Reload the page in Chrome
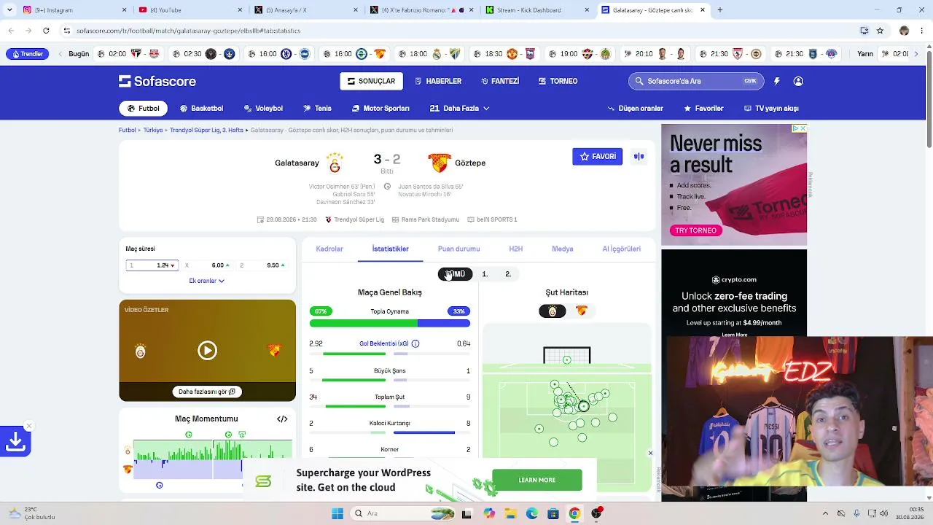Image resolution: width=933 pixels, height=525 pixels. pyautogui.click(x=46, y=31)
